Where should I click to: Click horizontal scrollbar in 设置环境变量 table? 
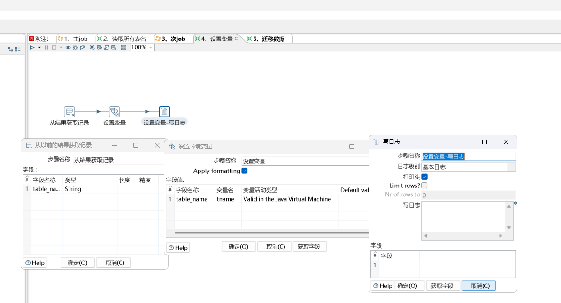pyautogui.click(x=271, y=233)
